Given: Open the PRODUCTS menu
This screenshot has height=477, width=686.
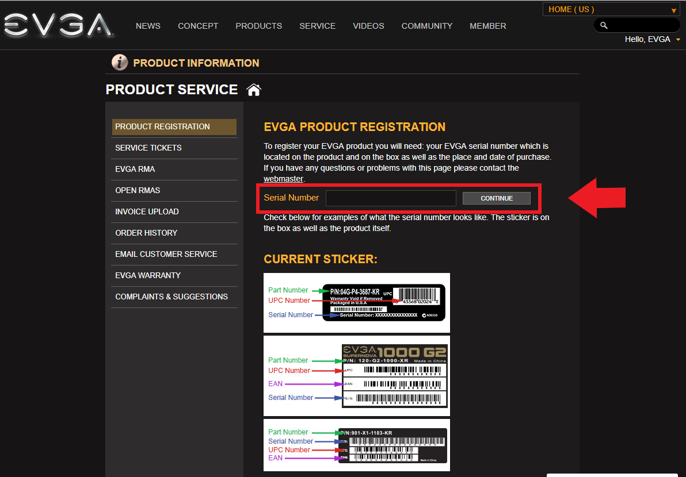Looking at the screenshot, I should 258,26.
